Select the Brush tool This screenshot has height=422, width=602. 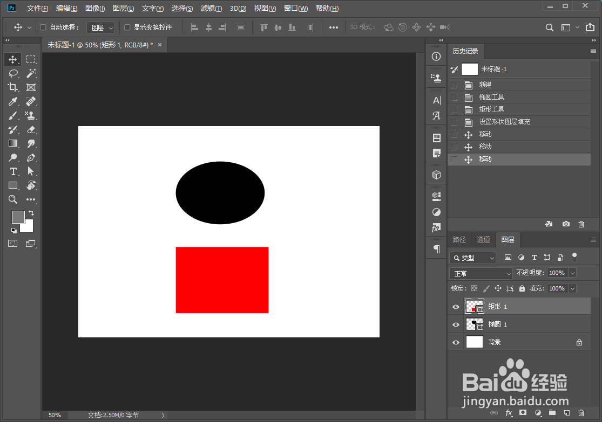pyautogui.click(x=12, y=115)
